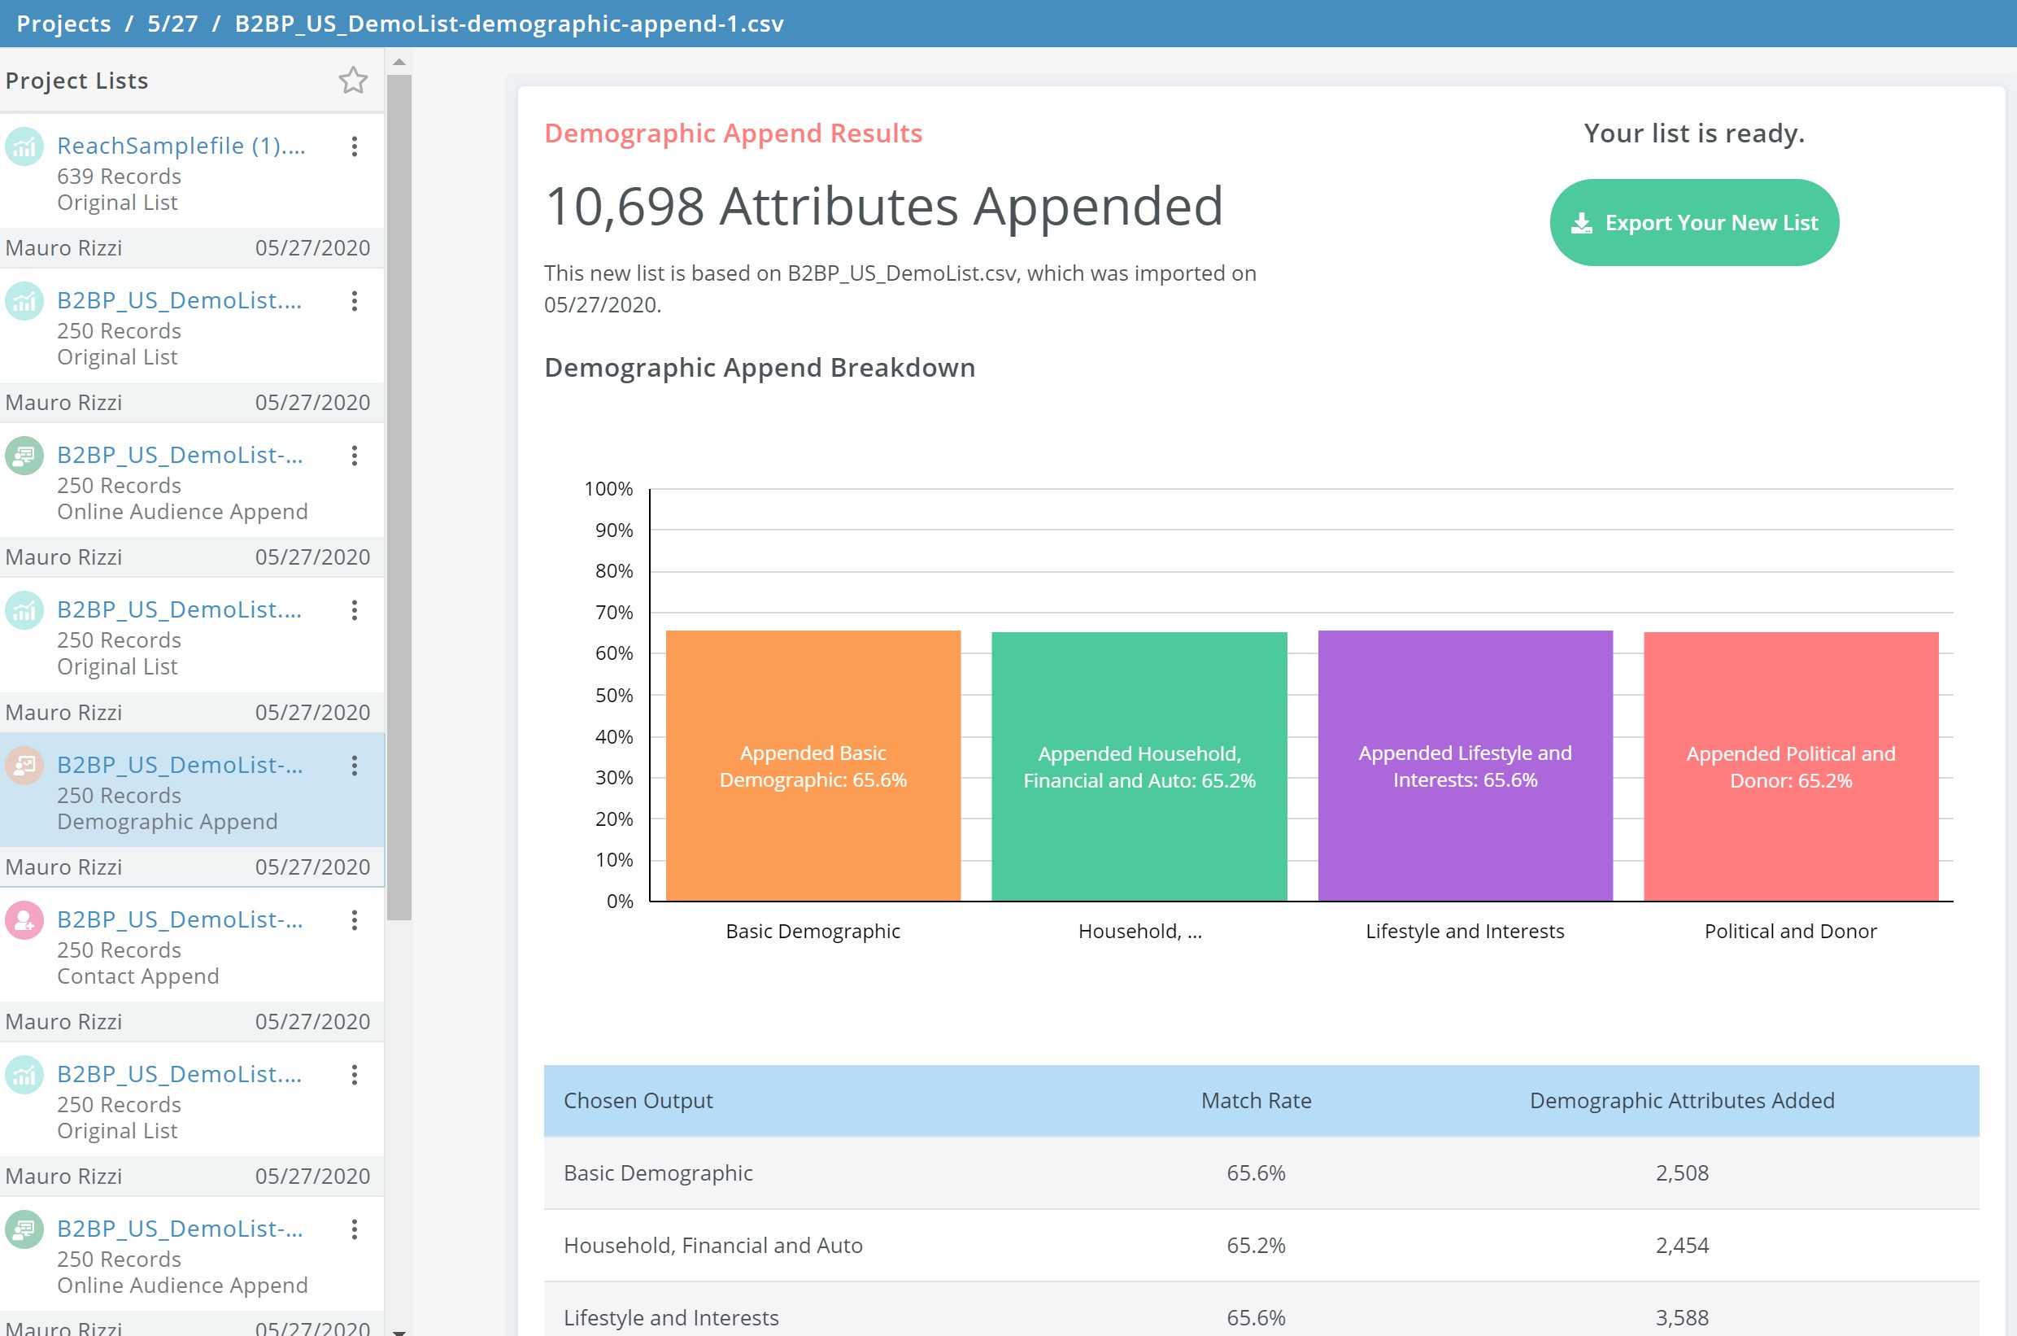Click scroll-up arrow of Project Lists
The width and height of the screenshot is (2017, 1336).
click(x=399, y=62)
